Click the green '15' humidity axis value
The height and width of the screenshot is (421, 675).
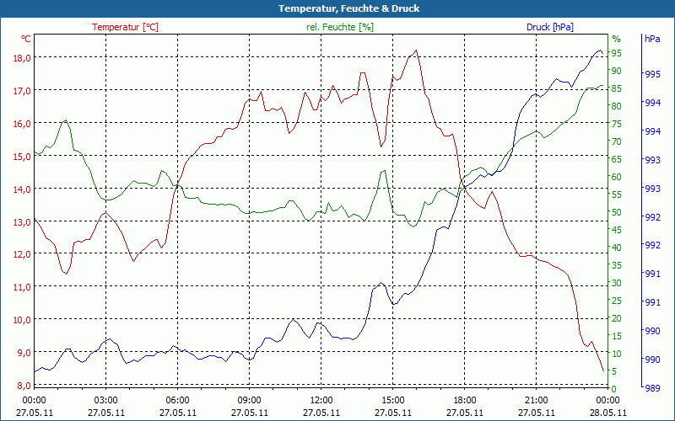click(x=617, y=336)
